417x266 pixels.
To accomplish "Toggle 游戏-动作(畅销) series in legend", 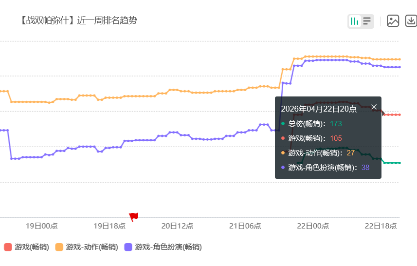I will click(x=87, y=247).
